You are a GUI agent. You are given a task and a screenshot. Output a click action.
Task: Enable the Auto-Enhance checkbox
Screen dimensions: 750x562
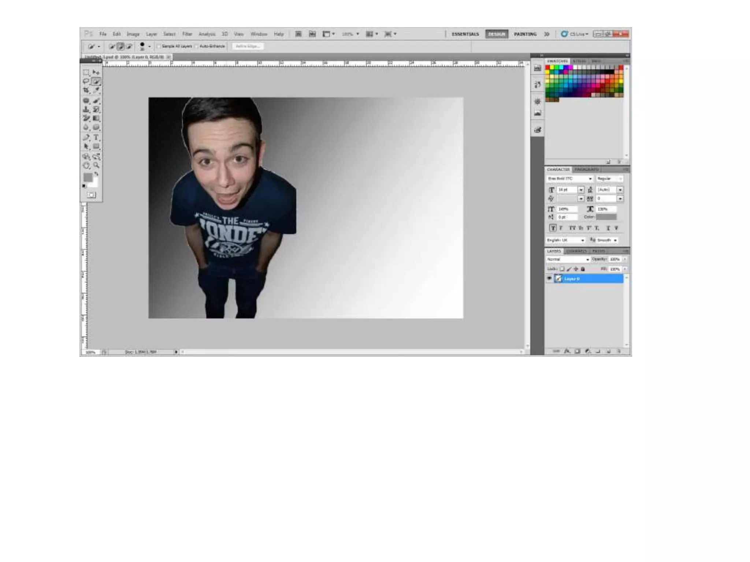point(197,46)
